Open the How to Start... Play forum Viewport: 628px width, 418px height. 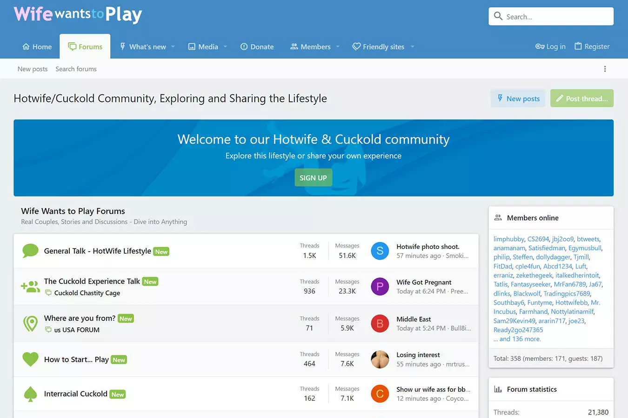[76, 359]
